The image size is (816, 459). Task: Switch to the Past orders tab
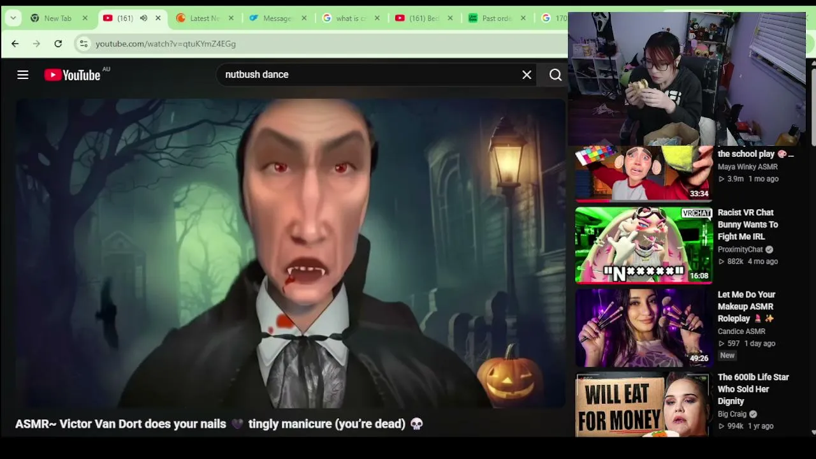coord(496,18)
